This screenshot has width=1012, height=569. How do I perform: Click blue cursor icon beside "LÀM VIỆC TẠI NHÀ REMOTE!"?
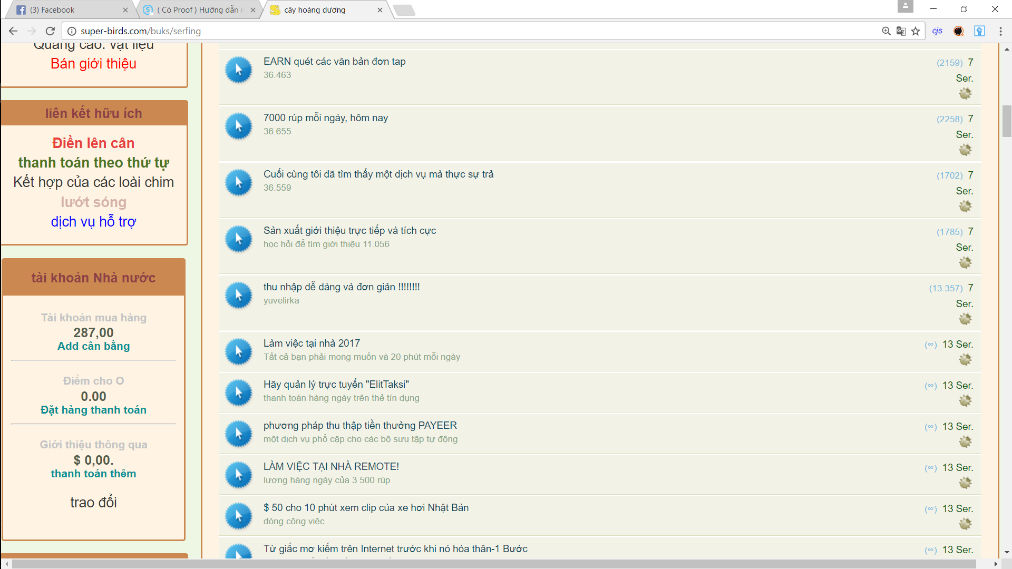pyautogui.click(x=238, y=474)
